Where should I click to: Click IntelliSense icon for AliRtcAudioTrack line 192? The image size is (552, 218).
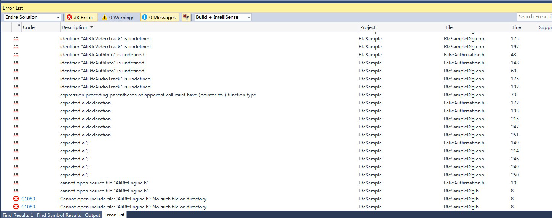click(16, 87)
